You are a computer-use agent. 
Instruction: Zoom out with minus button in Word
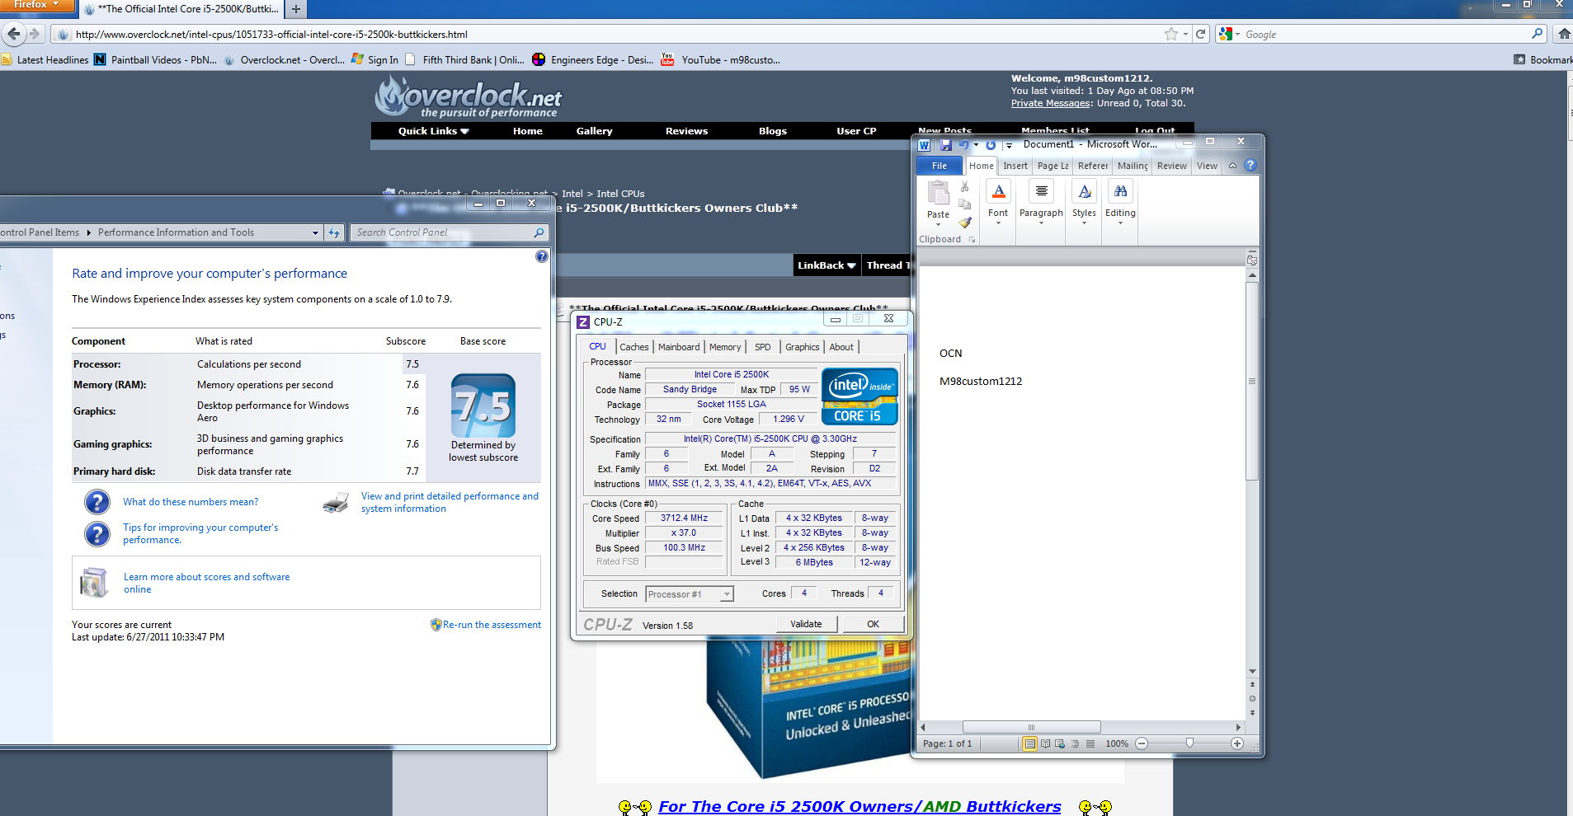click(1142, 743)
